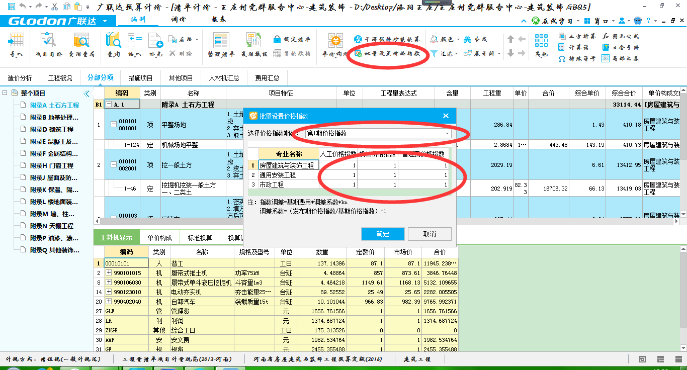This screenshot has width=687, height=370.
Task: Click the move down arrow icon
Action: (x=511, y=53)
